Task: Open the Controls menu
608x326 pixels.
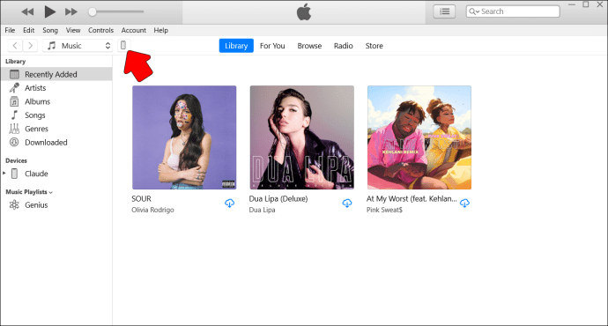Action: pos(100,30)
